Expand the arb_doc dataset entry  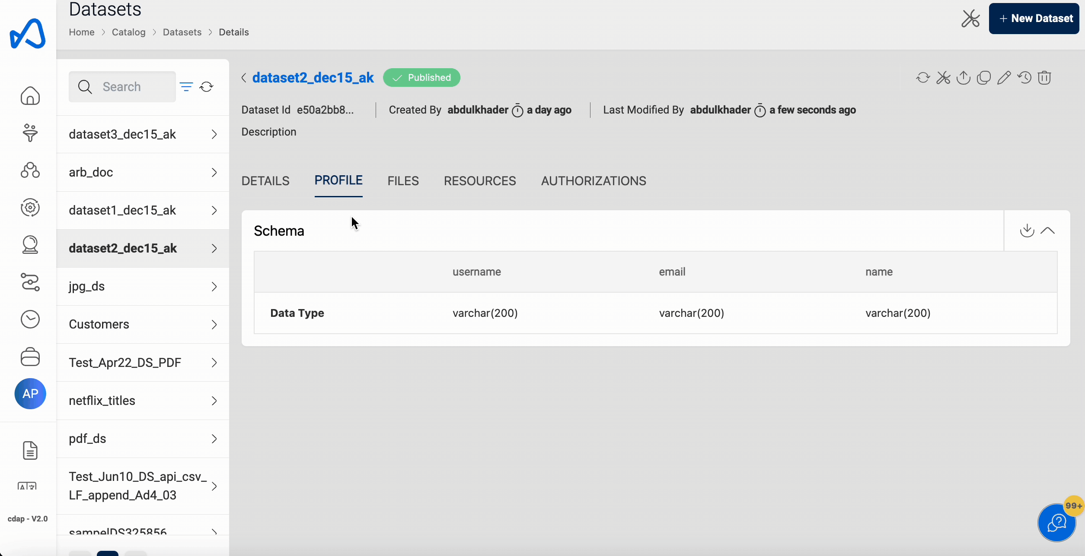tap(214, 172)
